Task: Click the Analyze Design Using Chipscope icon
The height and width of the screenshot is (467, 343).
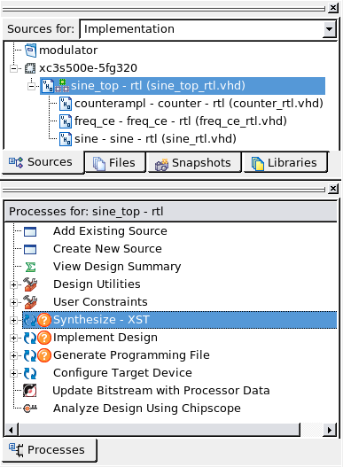Action: [x=30, y=408]
